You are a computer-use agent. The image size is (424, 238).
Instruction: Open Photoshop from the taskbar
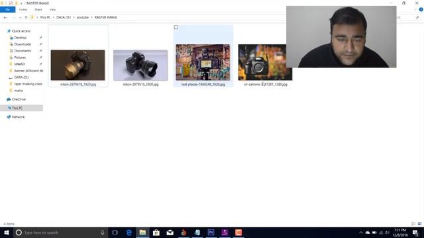(x=211, y=232)
